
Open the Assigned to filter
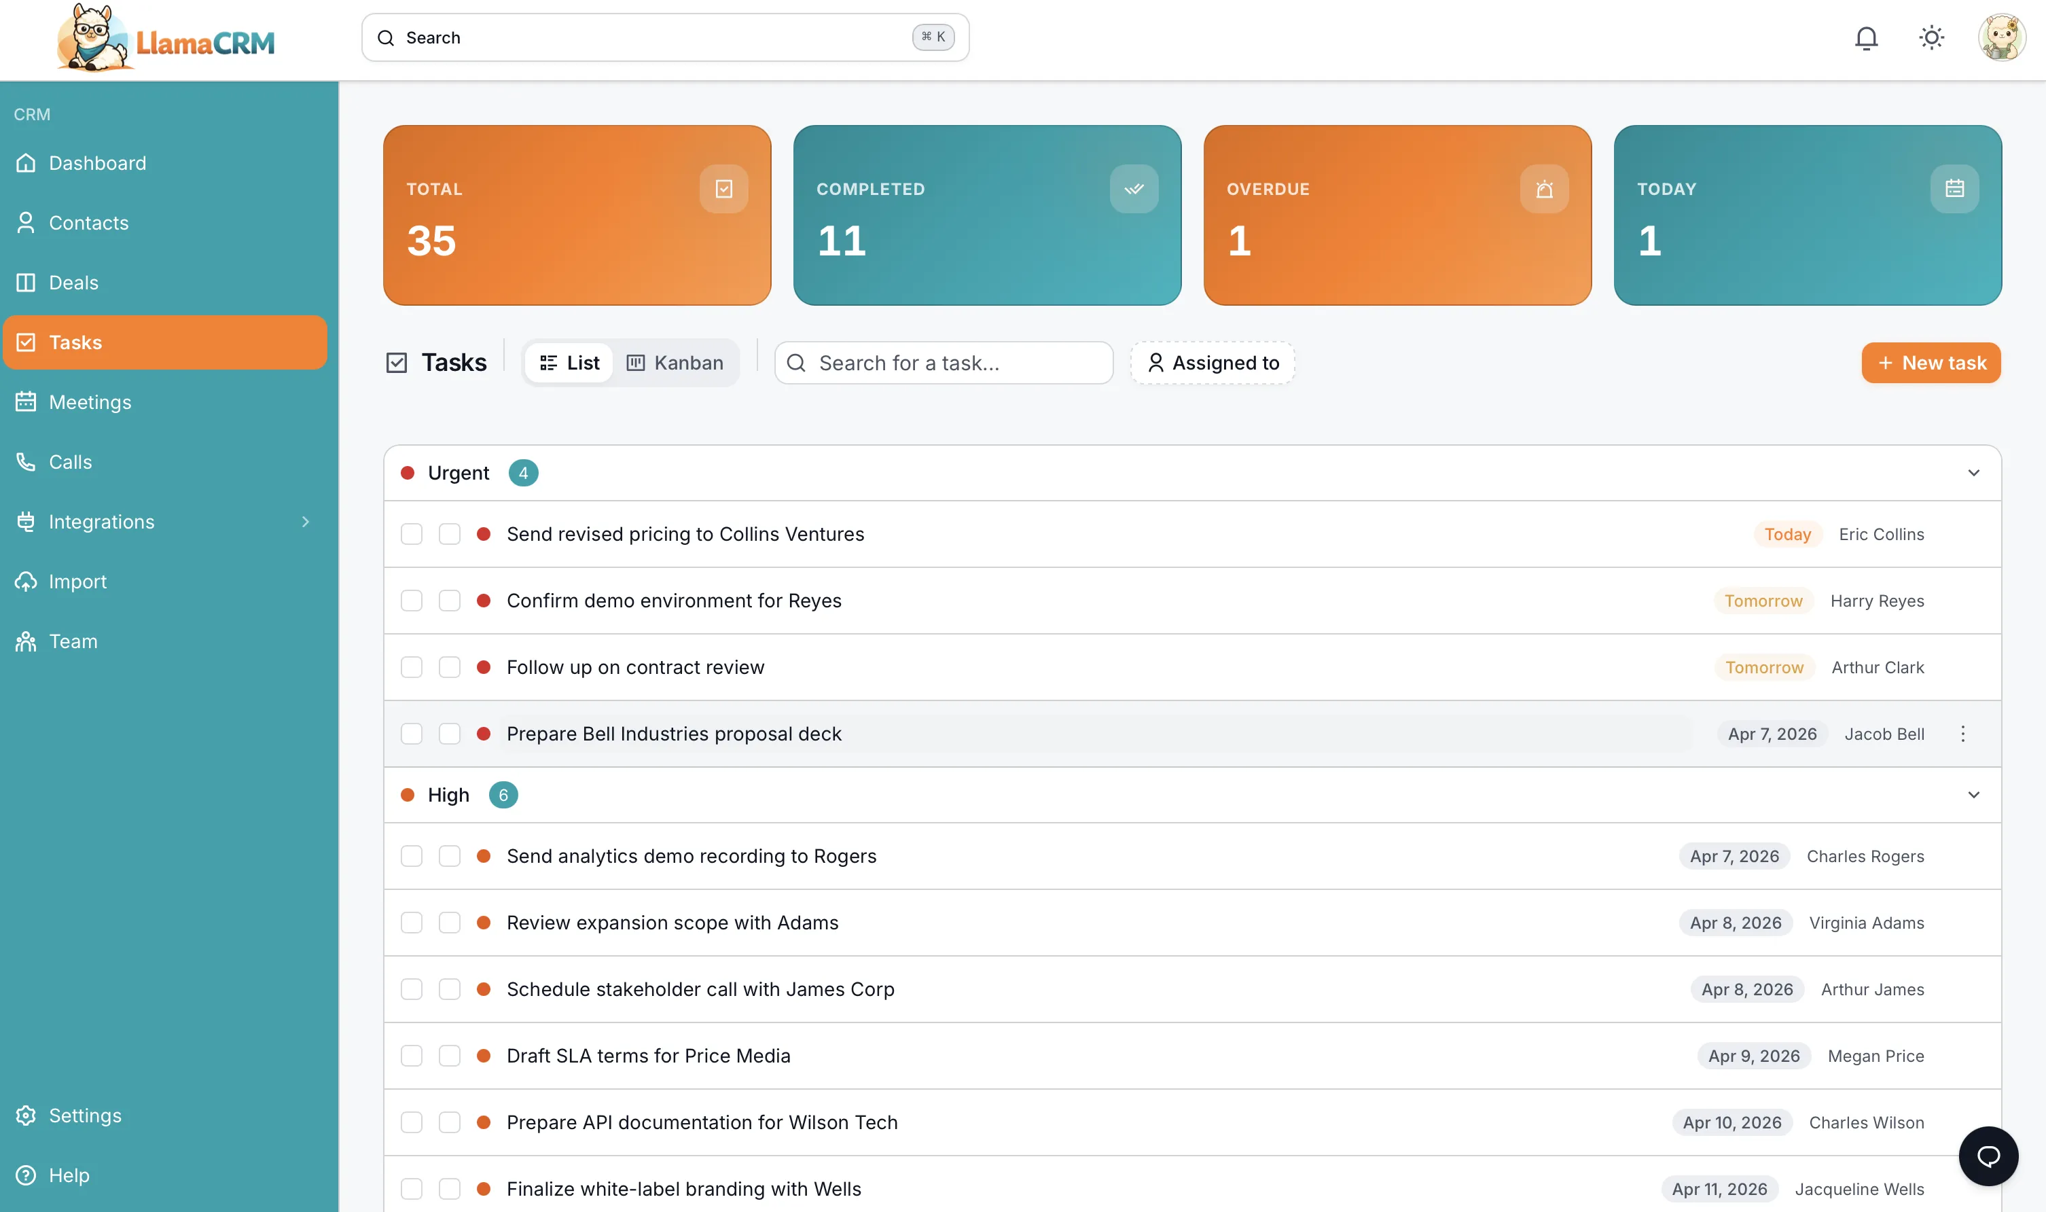(x=1213, y=363)
